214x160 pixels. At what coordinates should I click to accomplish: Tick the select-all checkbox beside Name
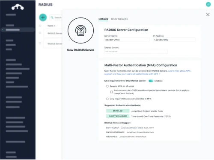pyautogui.click(x=40, y=26)
